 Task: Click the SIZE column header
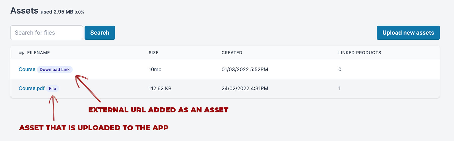point(154,53)
